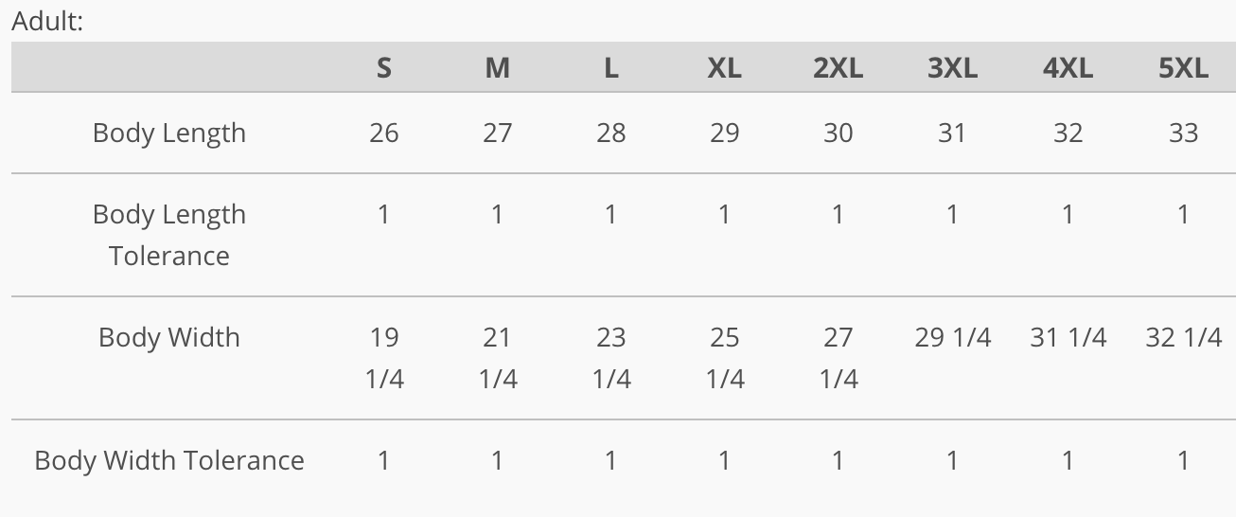Select the Body Length value 28
This screenshot has width=1236, height=517.
click(610, 133)
